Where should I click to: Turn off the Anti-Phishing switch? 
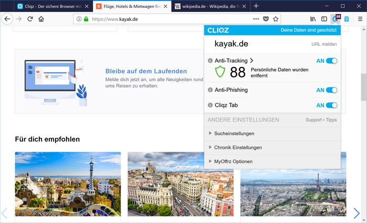click(331, 90)
